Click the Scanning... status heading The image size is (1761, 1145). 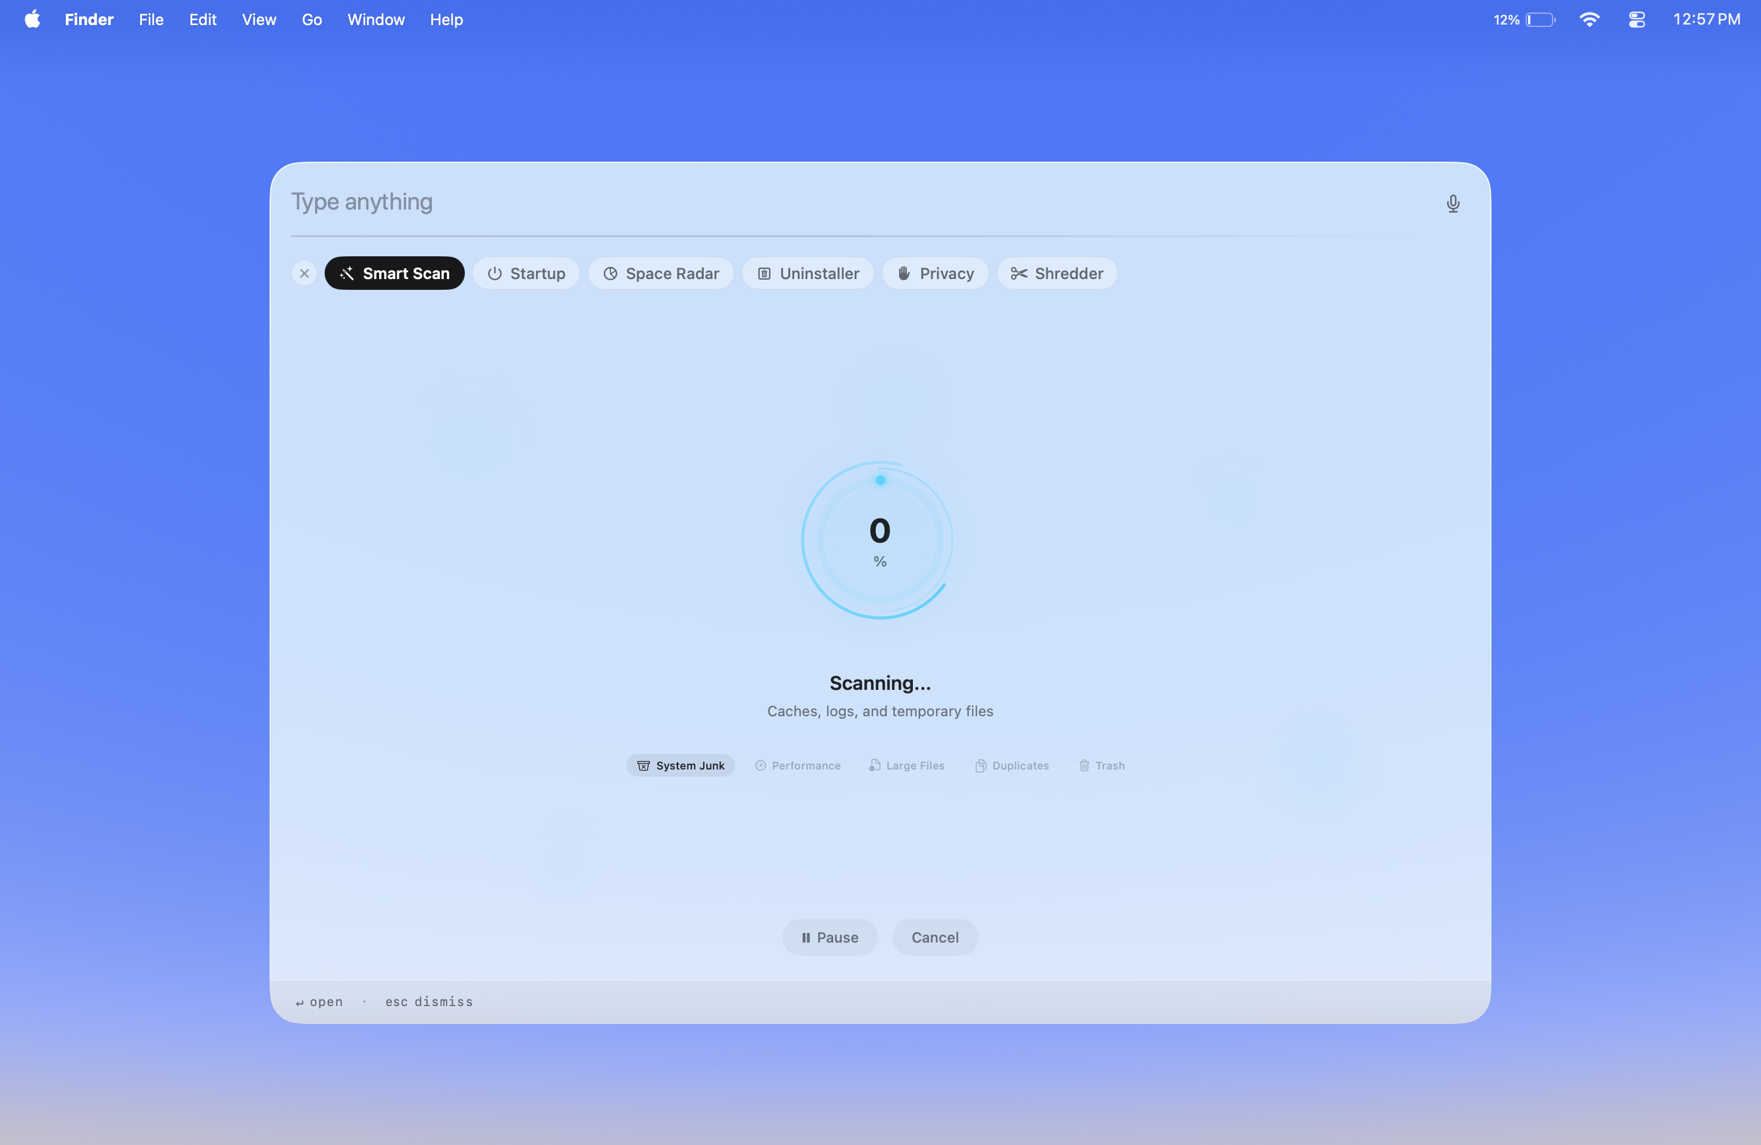(880, 683)
